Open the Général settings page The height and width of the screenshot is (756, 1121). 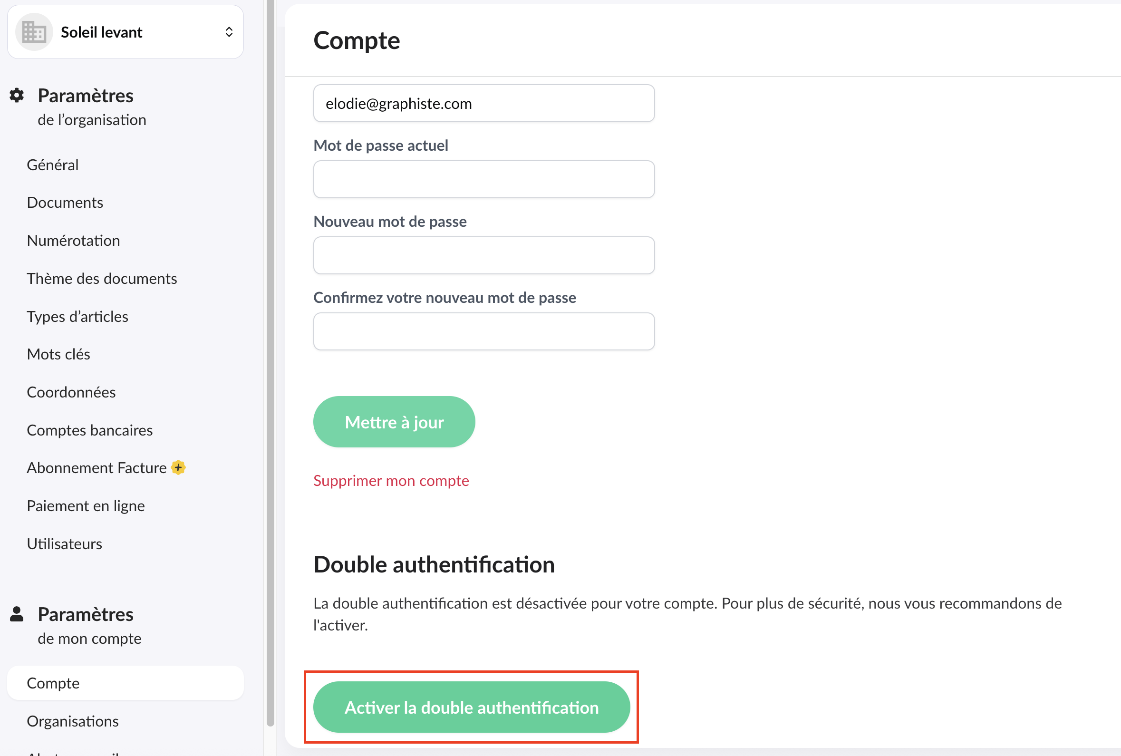pyautogui.click(x=52, y=165)
